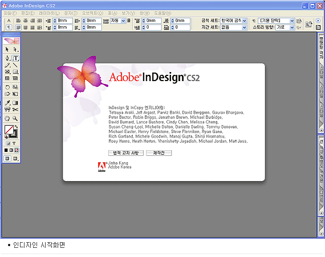
Task: Select the Free Transform tool
Action: [15, 94]
